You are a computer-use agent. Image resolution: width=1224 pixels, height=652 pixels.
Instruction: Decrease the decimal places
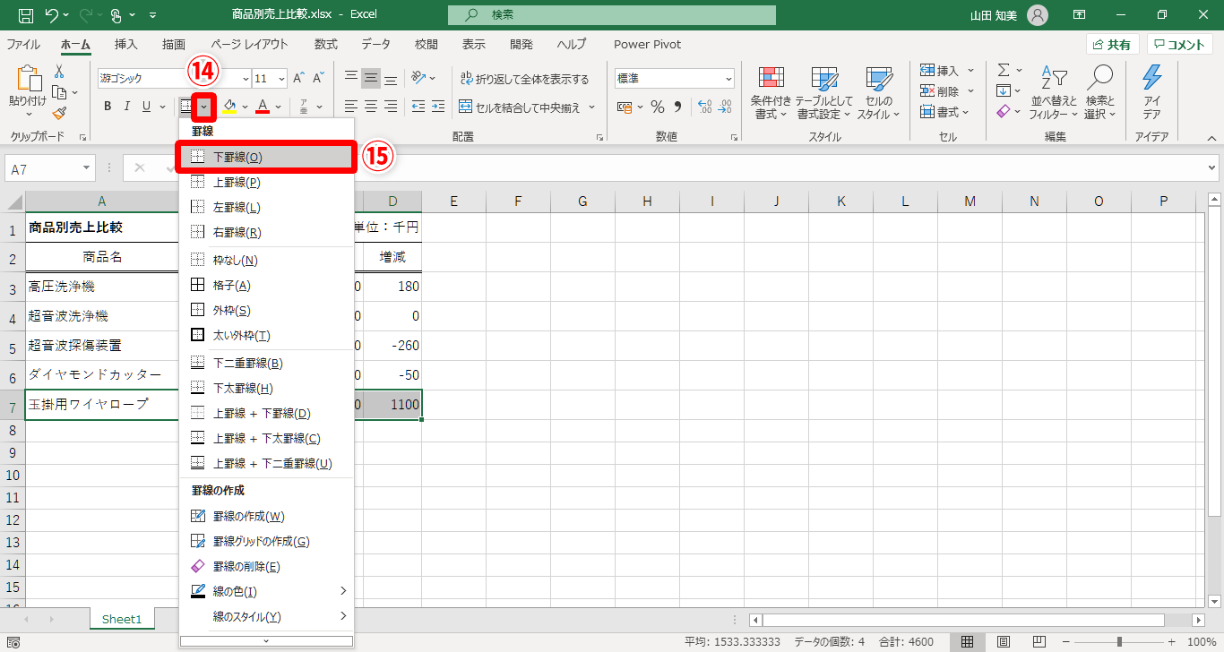(x=724, y=107)
